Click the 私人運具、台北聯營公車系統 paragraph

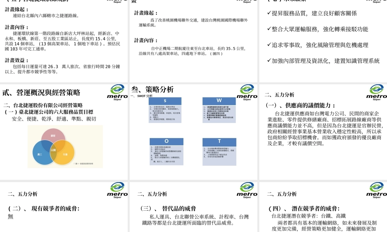pyautogui.click(x=195, y=220)
